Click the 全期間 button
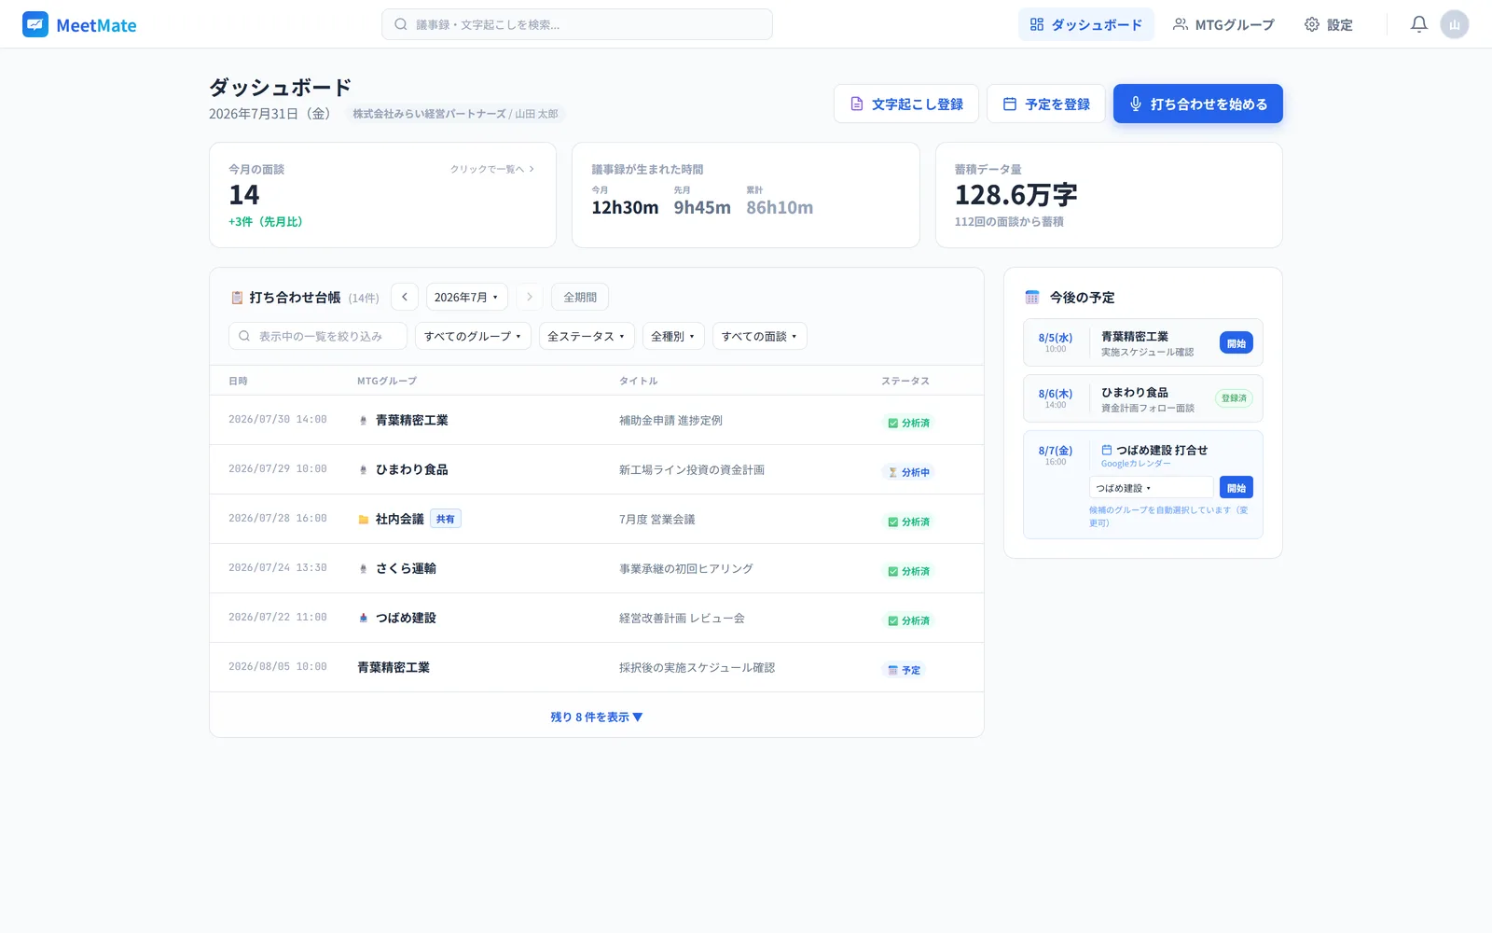The image size is (1492, 933). tap(580, 297)
